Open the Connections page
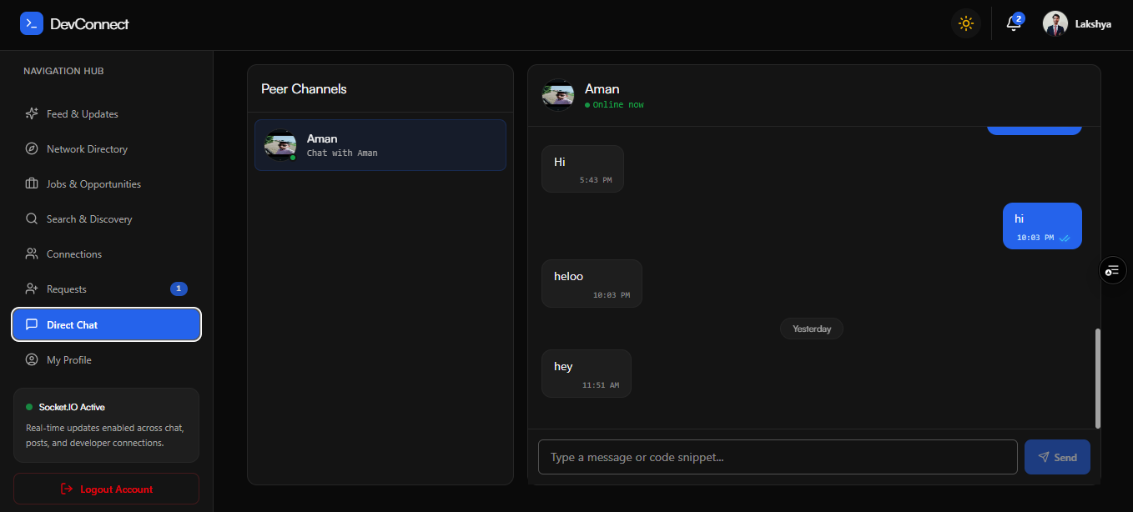The image size is (1133, 512). [x=106, y=254]
